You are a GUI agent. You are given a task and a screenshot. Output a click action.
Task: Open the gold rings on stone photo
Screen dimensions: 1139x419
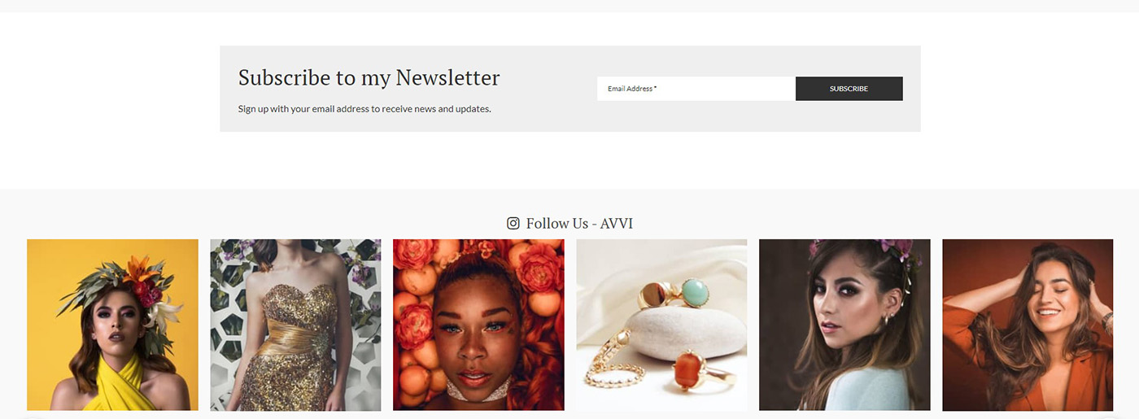pos(661,325)
